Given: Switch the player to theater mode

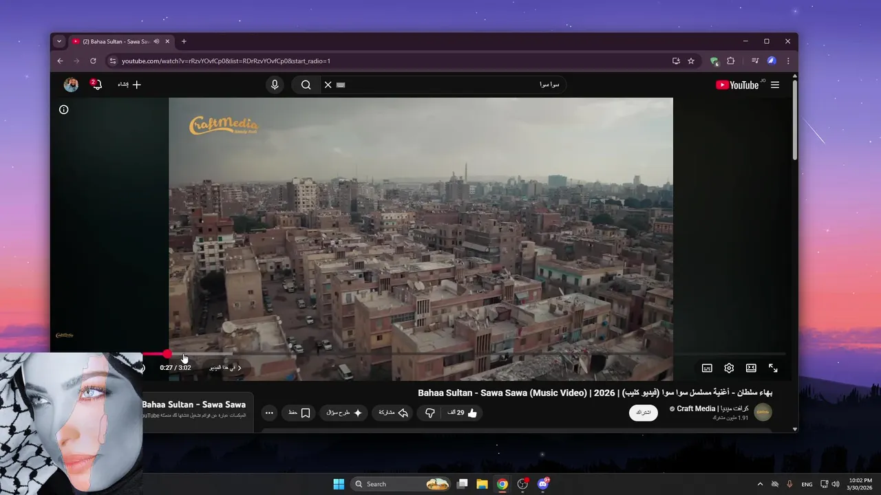Looking at the screenshot, I should click(751, 368).
